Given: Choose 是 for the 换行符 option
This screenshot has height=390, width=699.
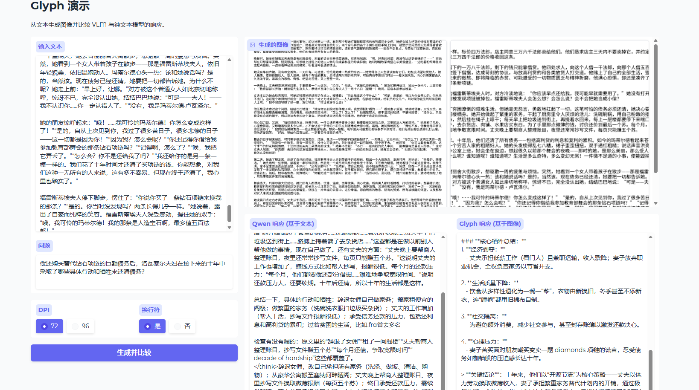Looking at the screenshot, I should pos(152,326).
